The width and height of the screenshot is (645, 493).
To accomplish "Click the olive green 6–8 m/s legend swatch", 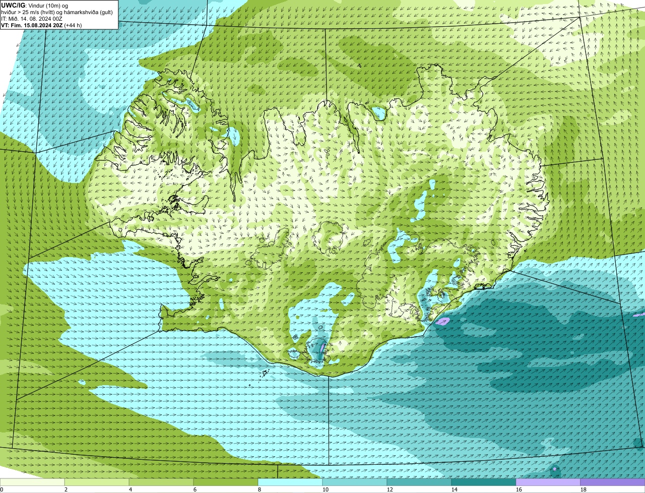I will tap(226, 482).
